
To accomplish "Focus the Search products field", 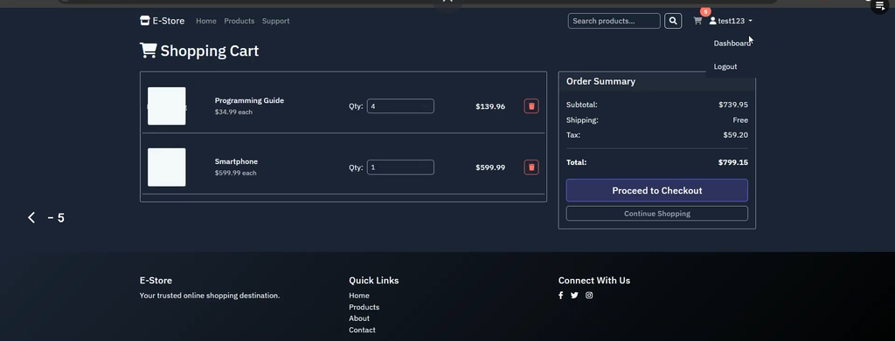I will (614, 21).
